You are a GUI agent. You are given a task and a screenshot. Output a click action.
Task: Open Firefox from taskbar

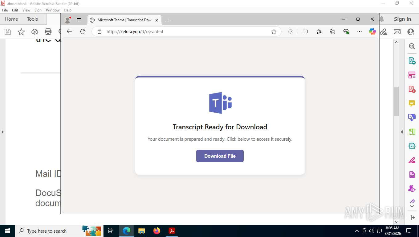point(157,231)
